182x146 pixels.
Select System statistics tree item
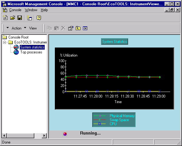coord(32,47)
